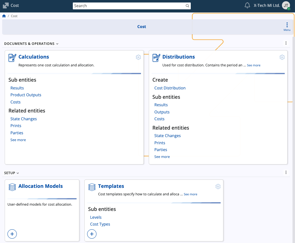Image resolution: width=295 pixels, height=243 pixels.
Task: Click the Templates card settings gear
Action: coord(218,187)
